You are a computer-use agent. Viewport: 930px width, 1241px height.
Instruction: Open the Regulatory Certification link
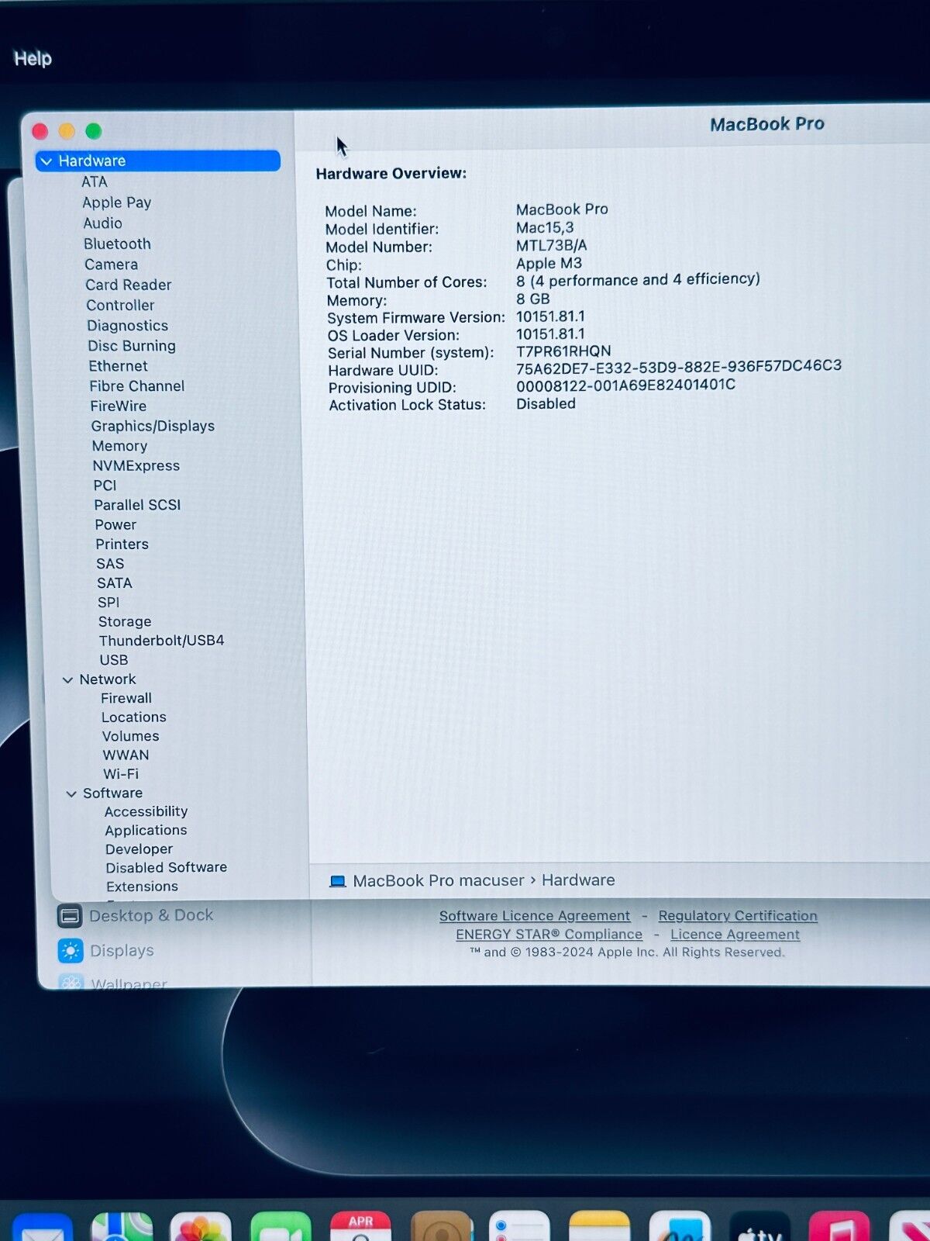click(x=738, y=916)
